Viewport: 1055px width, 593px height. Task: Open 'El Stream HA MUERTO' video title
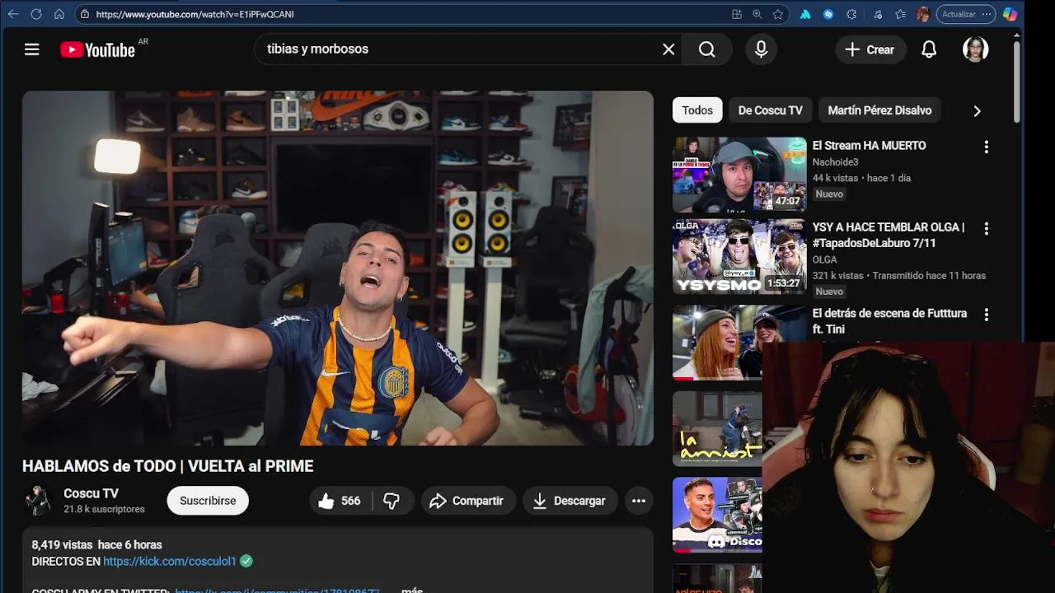pos(869,146)
